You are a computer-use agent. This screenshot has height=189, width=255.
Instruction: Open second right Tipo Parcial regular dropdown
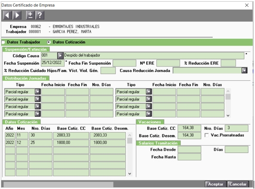(x=149, y=99)
